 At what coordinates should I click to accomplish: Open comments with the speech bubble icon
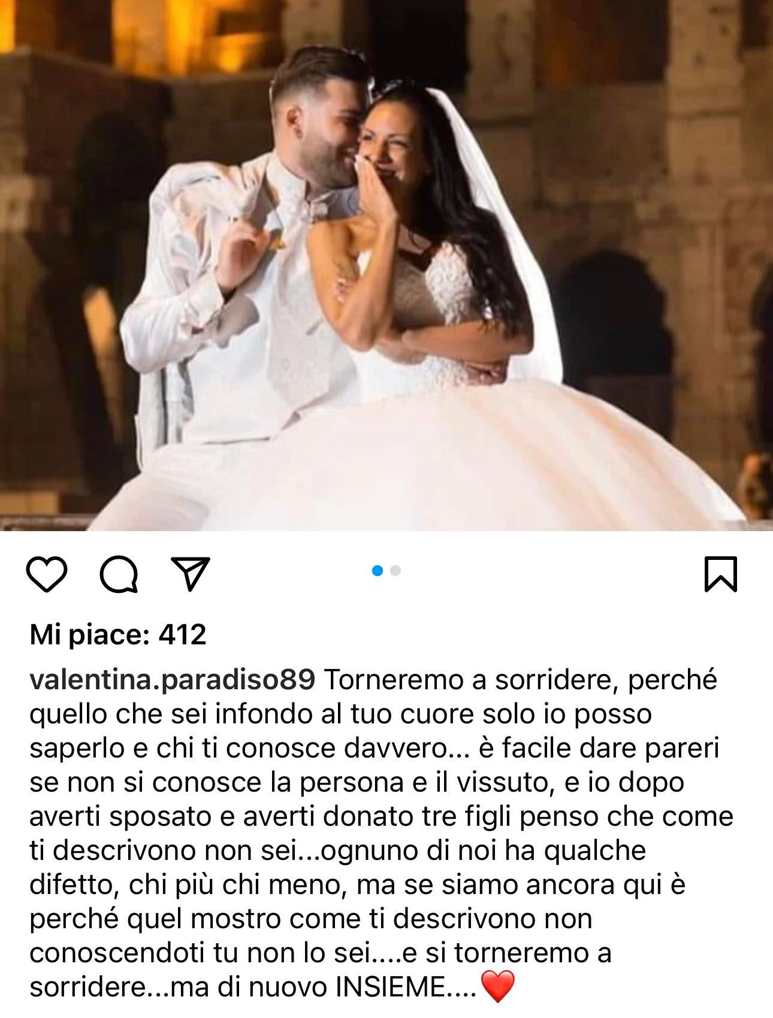119,574
